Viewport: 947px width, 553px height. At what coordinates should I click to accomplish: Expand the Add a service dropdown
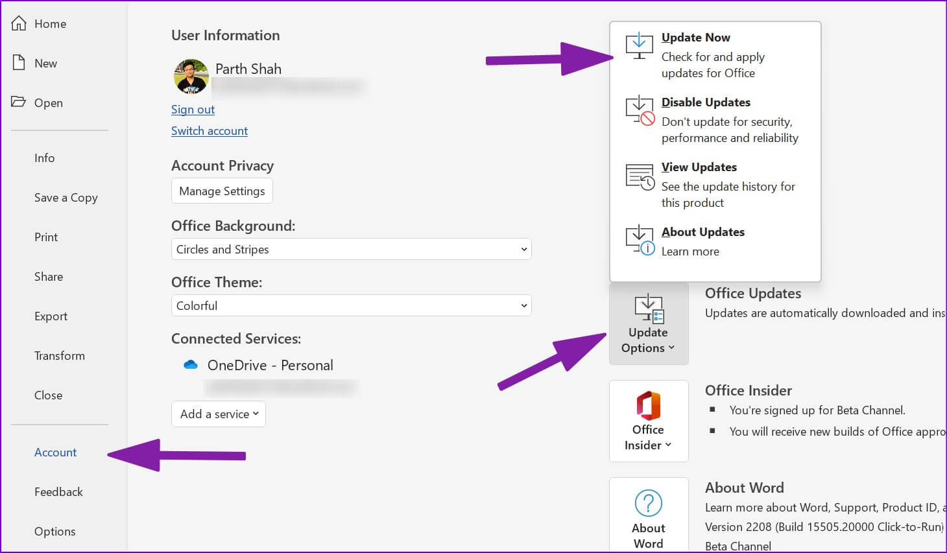point(219,414)
